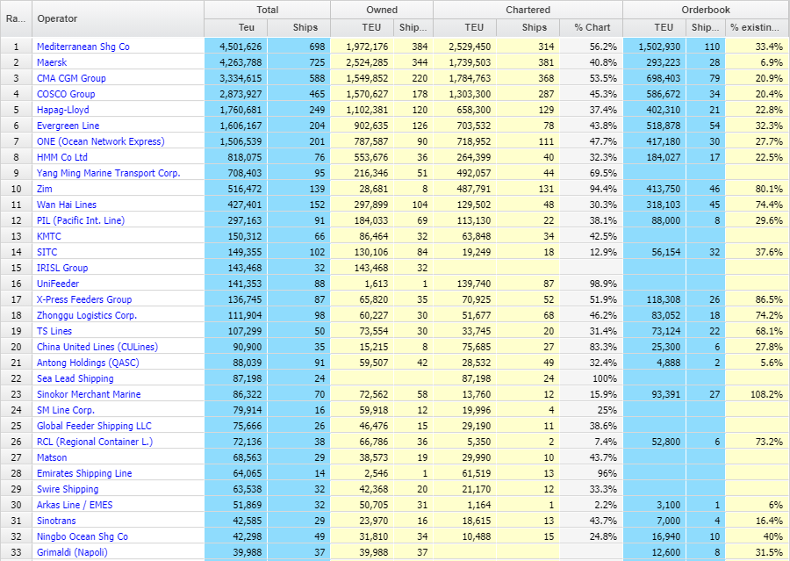The height and width of the screenshot is (561, 790).
Task: Select the Hapag-Lloyd operator link
Action: click(63, 110)
